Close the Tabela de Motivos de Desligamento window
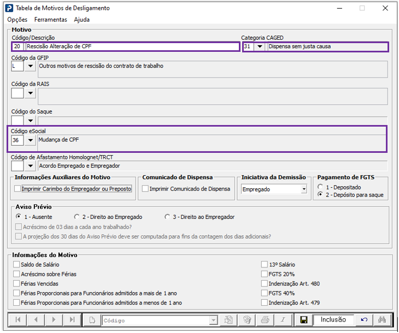Image resolution: width=399 pixels, height=333 pixels. coord(385,8)
